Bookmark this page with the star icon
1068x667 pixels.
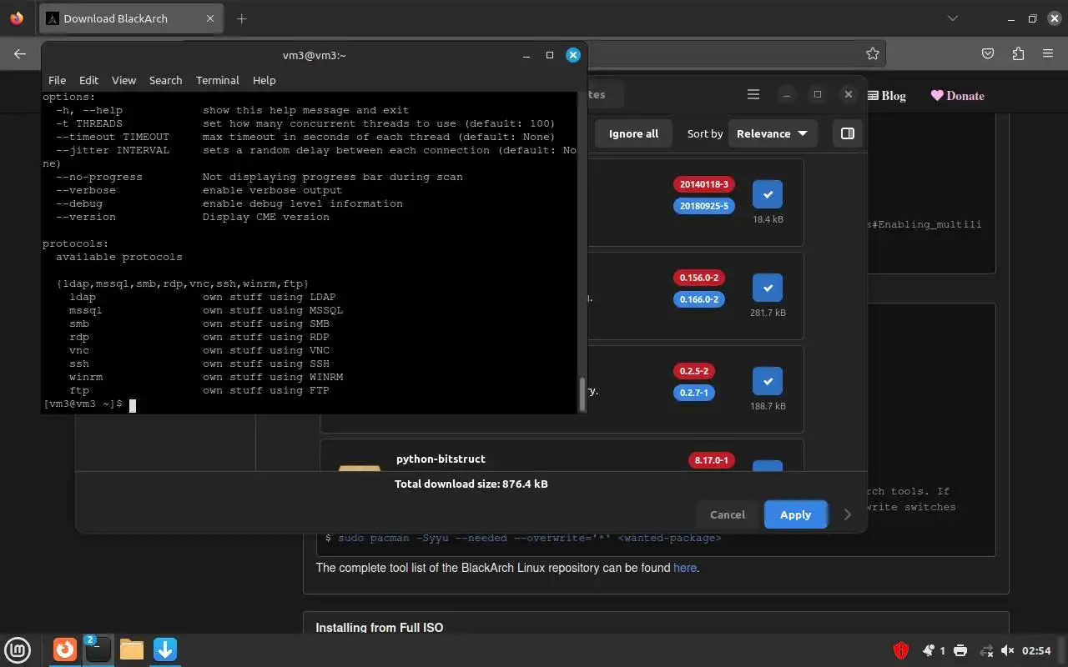click(873, 53)
